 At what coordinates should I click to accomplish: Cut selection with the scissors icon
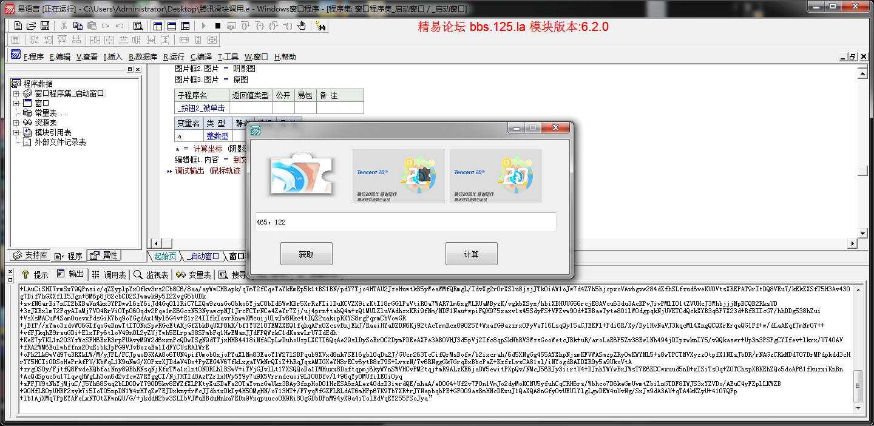click(64, 25)
